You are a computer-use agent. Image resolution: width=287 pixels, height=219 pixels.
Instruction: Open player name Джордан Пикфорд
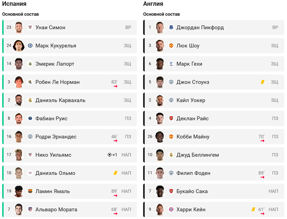pyautogui.click(x=200, y=27)
